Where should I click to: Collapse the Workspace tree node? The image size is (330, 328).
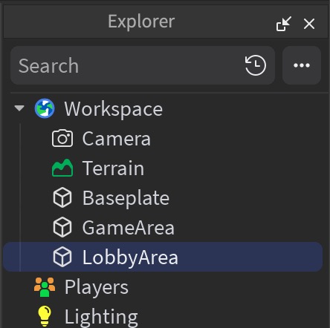click(x=19, y=108)
